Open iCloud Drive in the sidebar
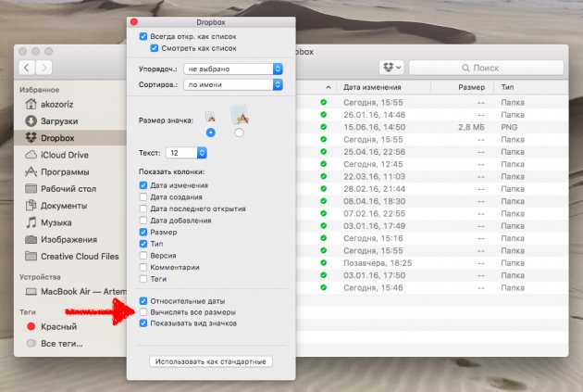583x392 pixels. point(70,155)
